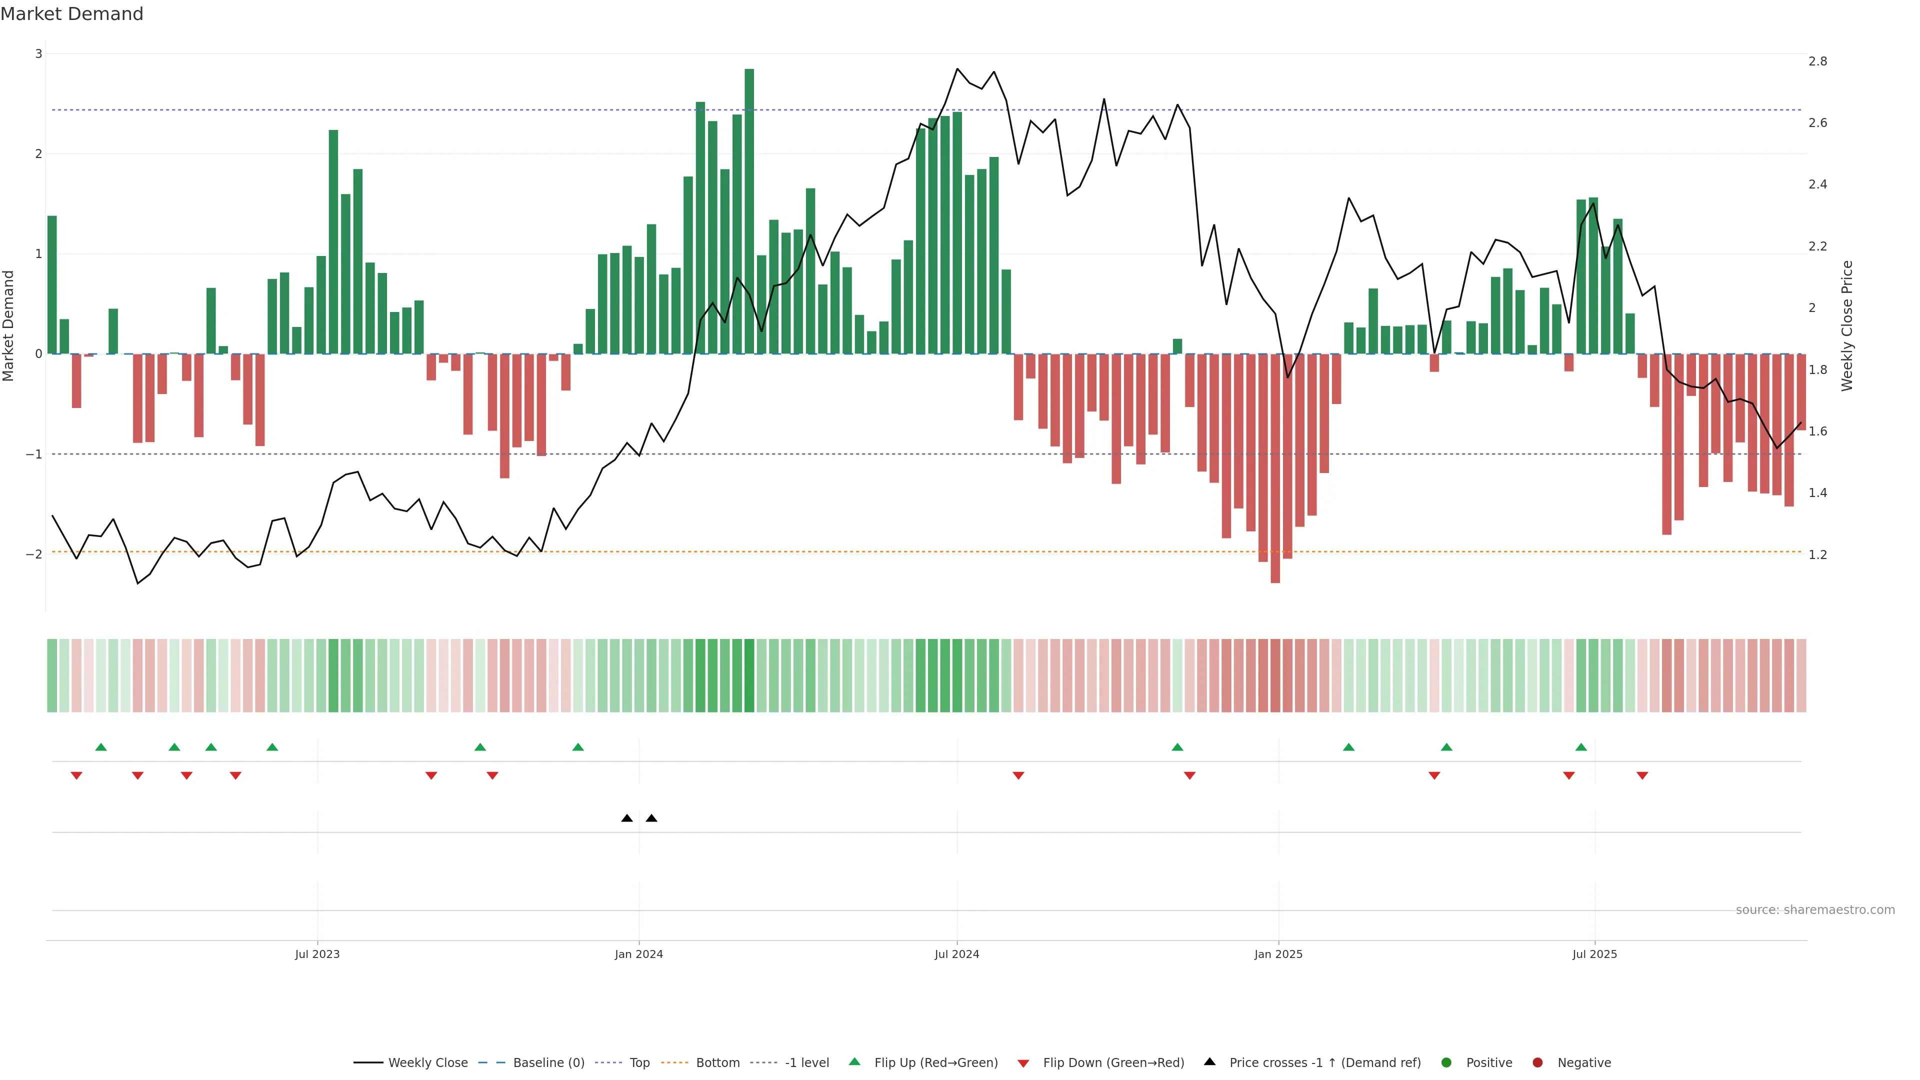Click Flip Down red triangle legend icon

pos(1023,1063)
